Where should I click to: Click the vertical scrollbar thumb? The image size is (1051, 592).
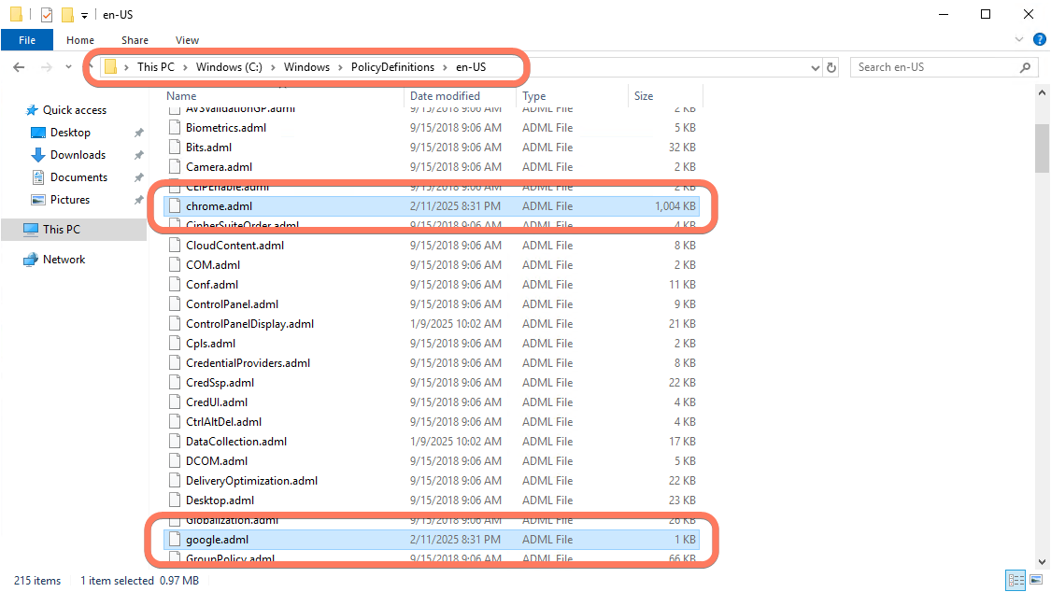(x=1042, y=148)
